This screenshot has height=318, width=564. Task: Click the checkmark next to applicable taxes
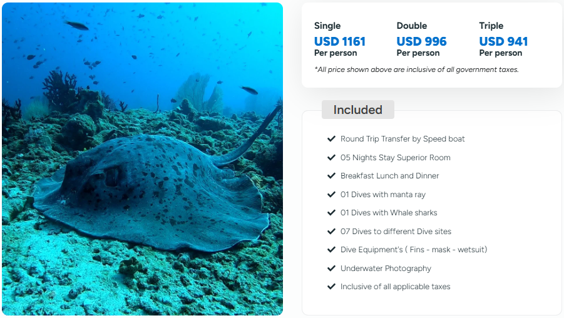331,287
